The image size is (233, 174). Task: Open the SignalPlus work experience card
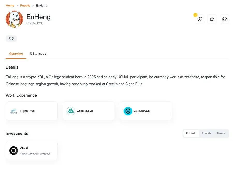coord(32,111)
